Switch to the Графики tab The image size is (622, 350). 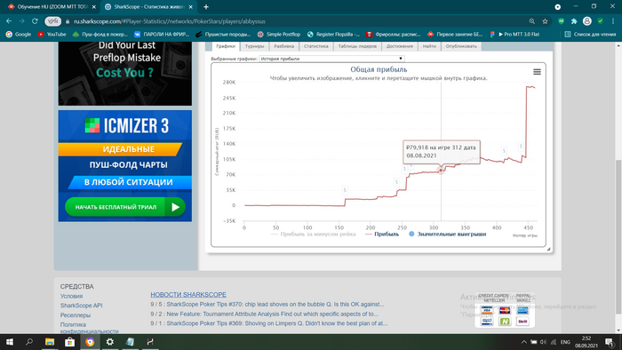click(226, 46)
